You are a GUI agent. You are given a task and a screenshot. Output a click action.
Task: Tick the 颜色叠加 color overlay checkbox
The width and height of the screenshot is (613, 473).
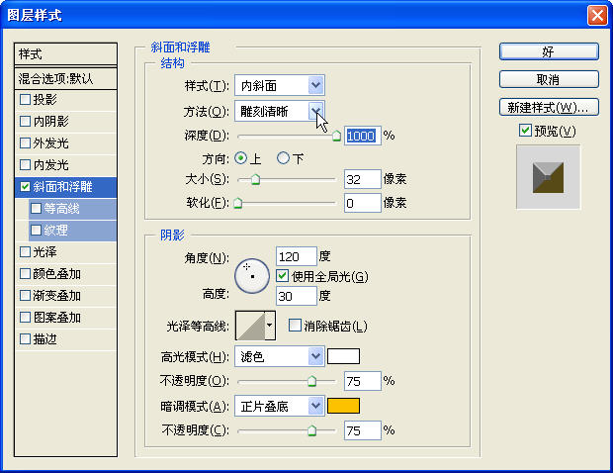[25, 274]
